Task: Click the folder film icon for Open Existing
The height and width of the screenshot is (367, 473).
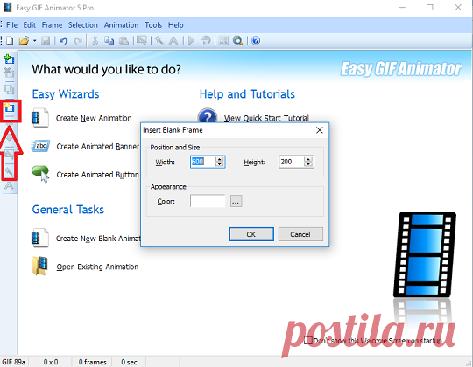Action: pyautogui.click(x=40, y=266)
